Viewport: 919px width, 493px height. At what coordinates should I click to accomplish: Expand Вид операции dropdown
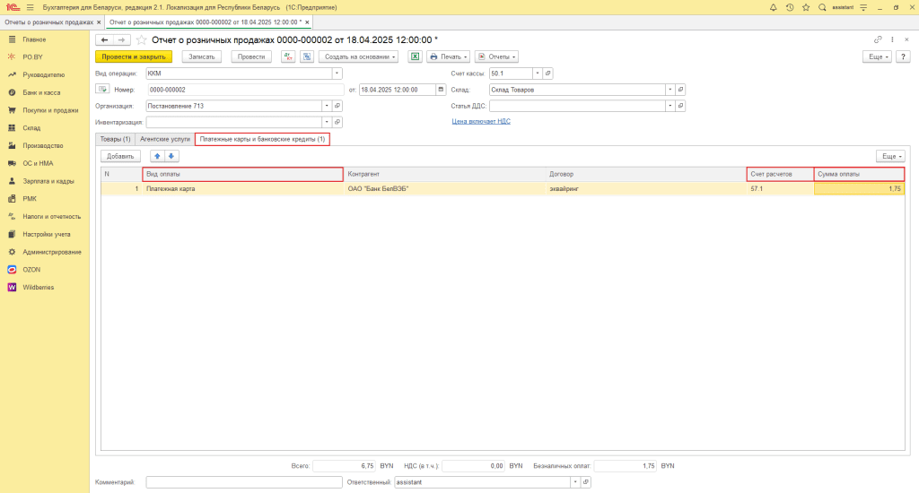point(337,74)
